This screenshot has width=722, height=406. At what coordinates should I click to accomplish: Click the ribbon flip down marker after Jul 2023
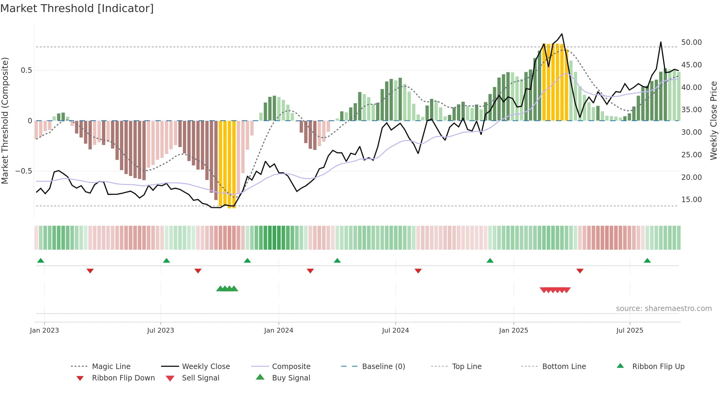(x=198, y=271)
